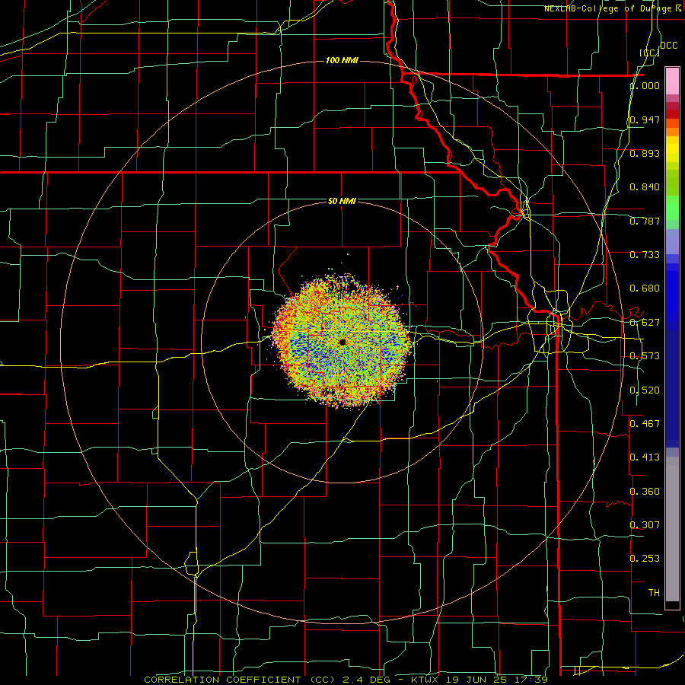Screen dimensions: 685x685
Task: Click the 0.467 scale value
Action: coord(645,423)
